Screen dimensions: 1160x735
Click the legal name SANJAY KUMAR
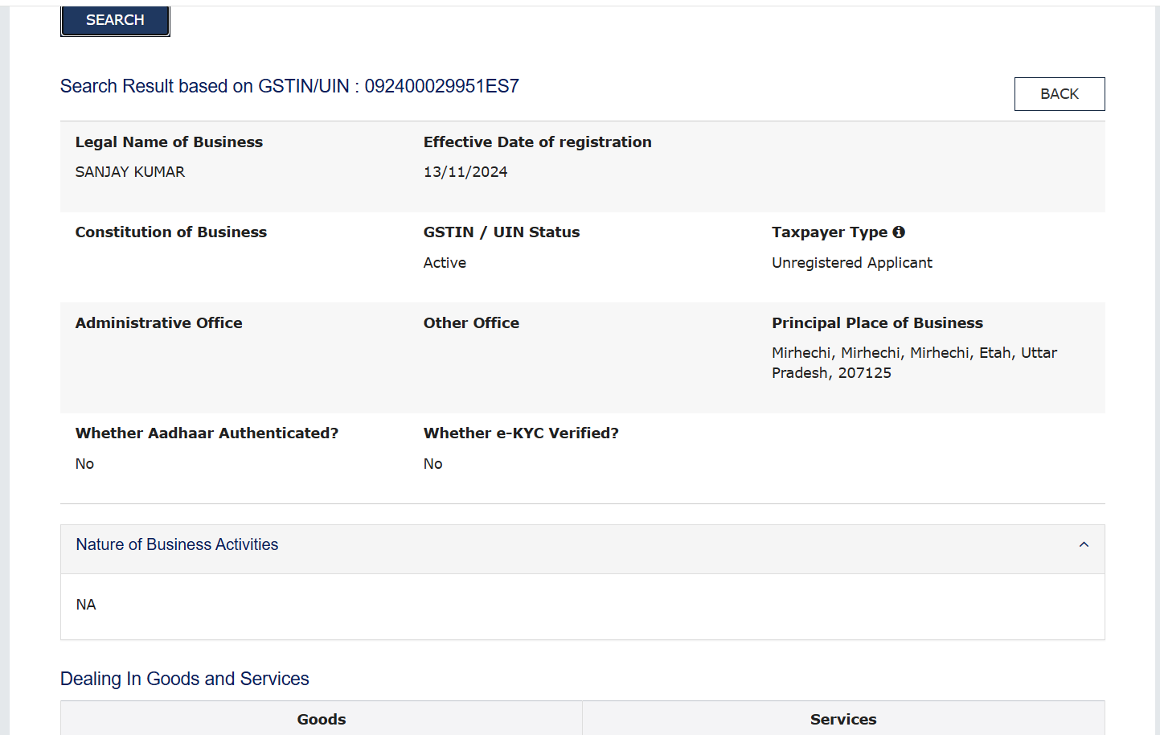130,172
